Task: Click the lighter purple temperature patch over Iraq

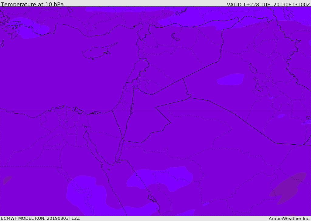Action: click(x=230, y=79)
